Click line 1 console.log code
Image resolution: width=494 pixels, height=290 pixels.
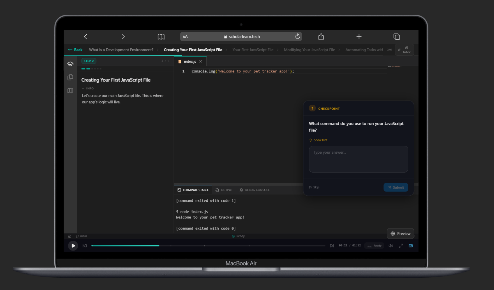pos(243,71)
